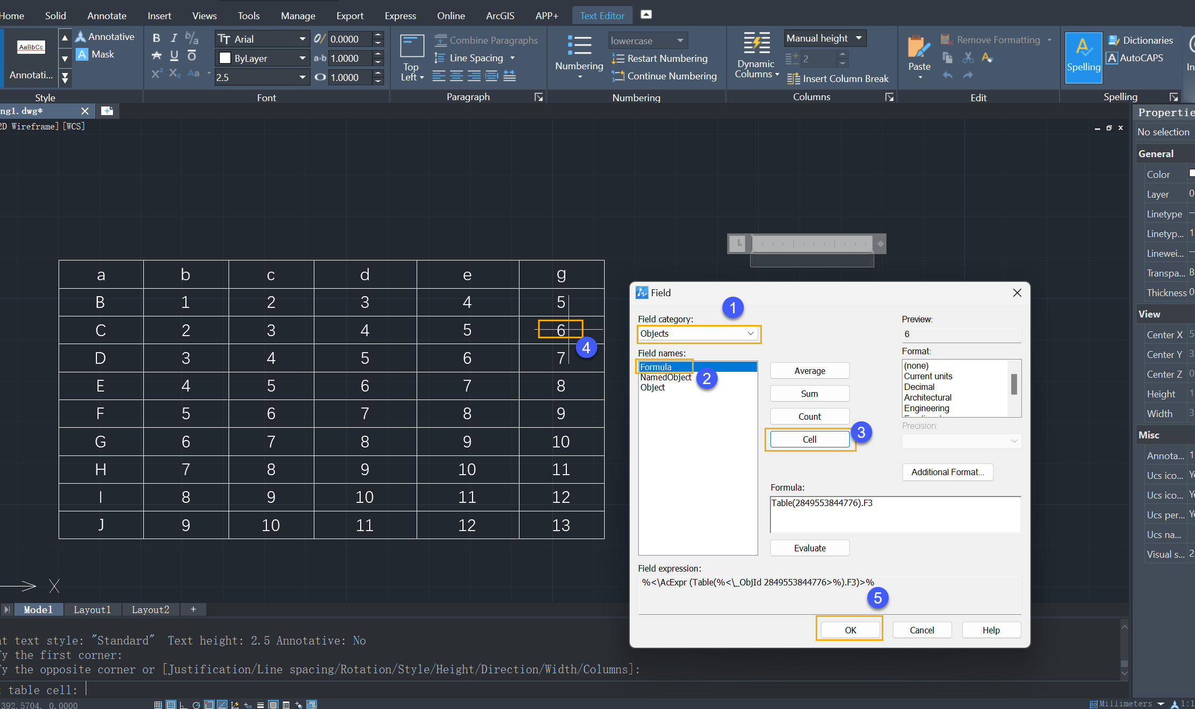Viewport: 1195px width, 709px height.
Task: Apply strikethrough to text
Action: [156, 55]
